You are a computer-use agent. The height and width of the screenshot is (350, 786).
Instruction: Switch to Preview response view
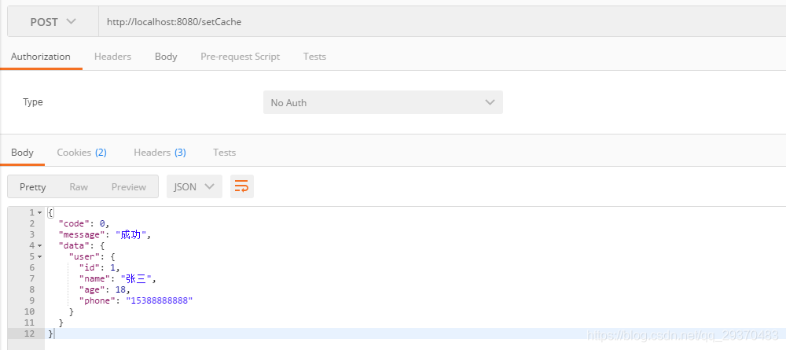coord(129,187)
